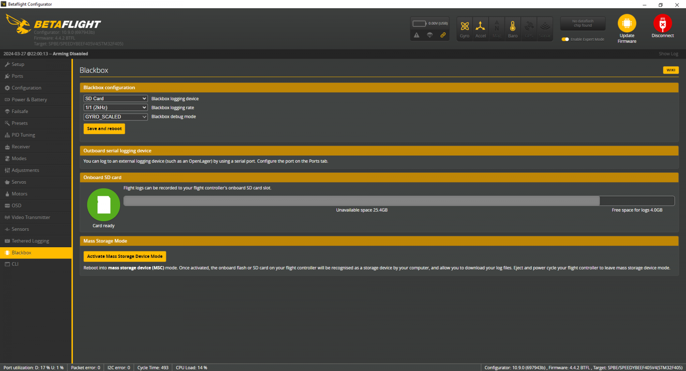Click the GPS sensor icon
The width and height of the screenshot is (686, 371).
[529, 26]
